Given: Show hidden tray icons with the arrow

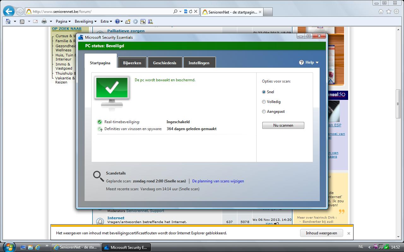Looking at the screenshot, I should [370, 247].
